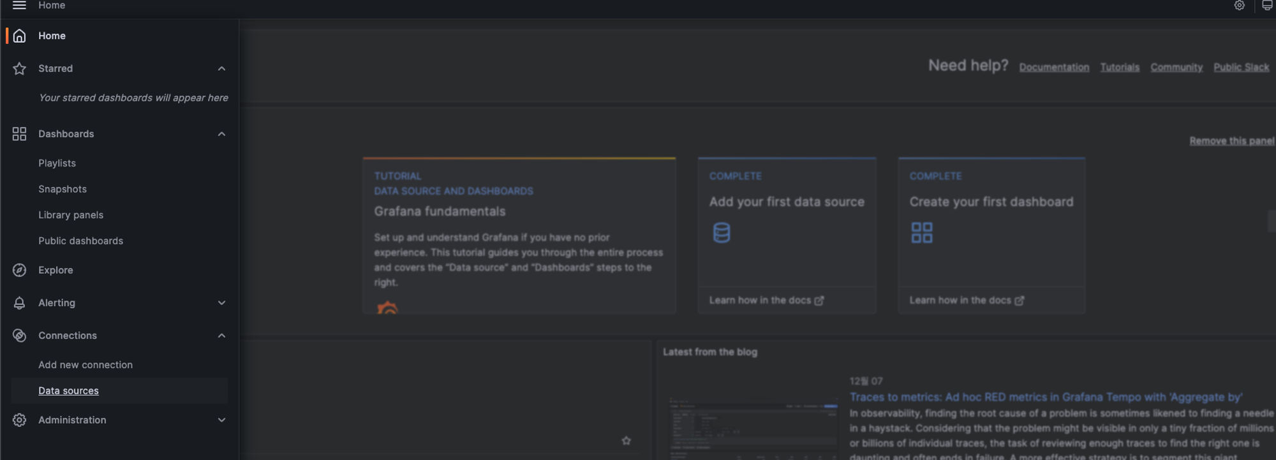Click the hamburger menu icon
The width and height of the screenshot is (1276, 460).
(19, 5)
